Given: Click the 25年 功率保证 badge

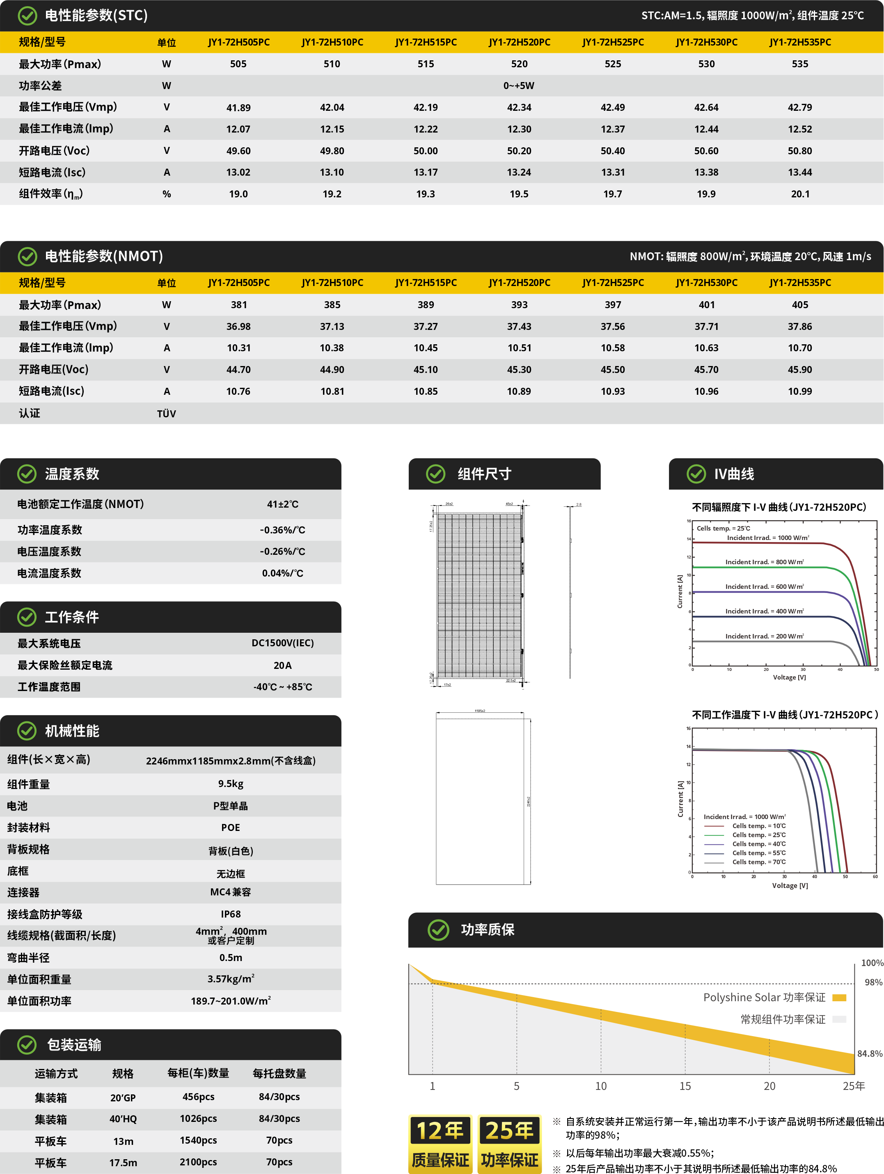Looking at the screenshot, I should (510, 1144).
